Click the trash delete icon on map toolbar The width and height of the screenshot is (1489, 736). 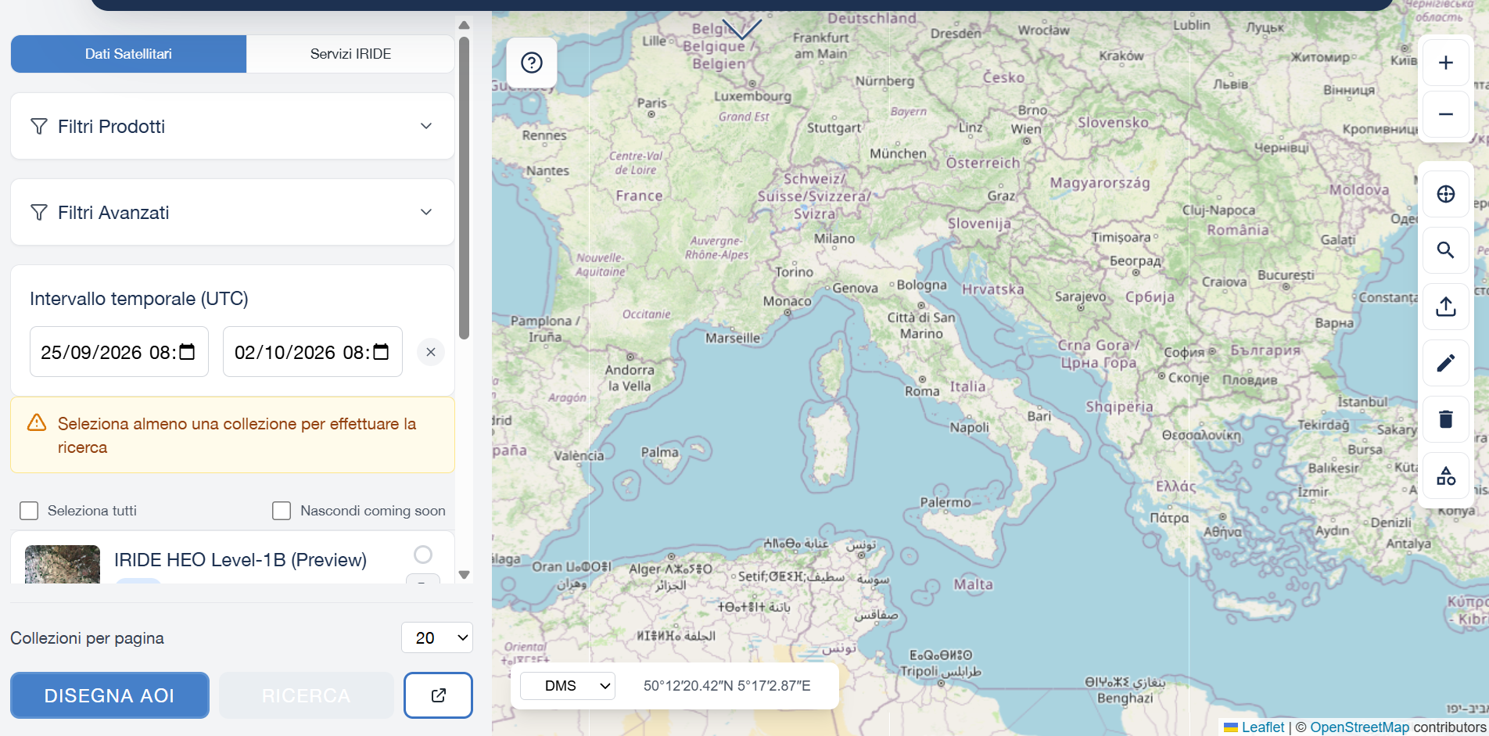(1445, 419)
